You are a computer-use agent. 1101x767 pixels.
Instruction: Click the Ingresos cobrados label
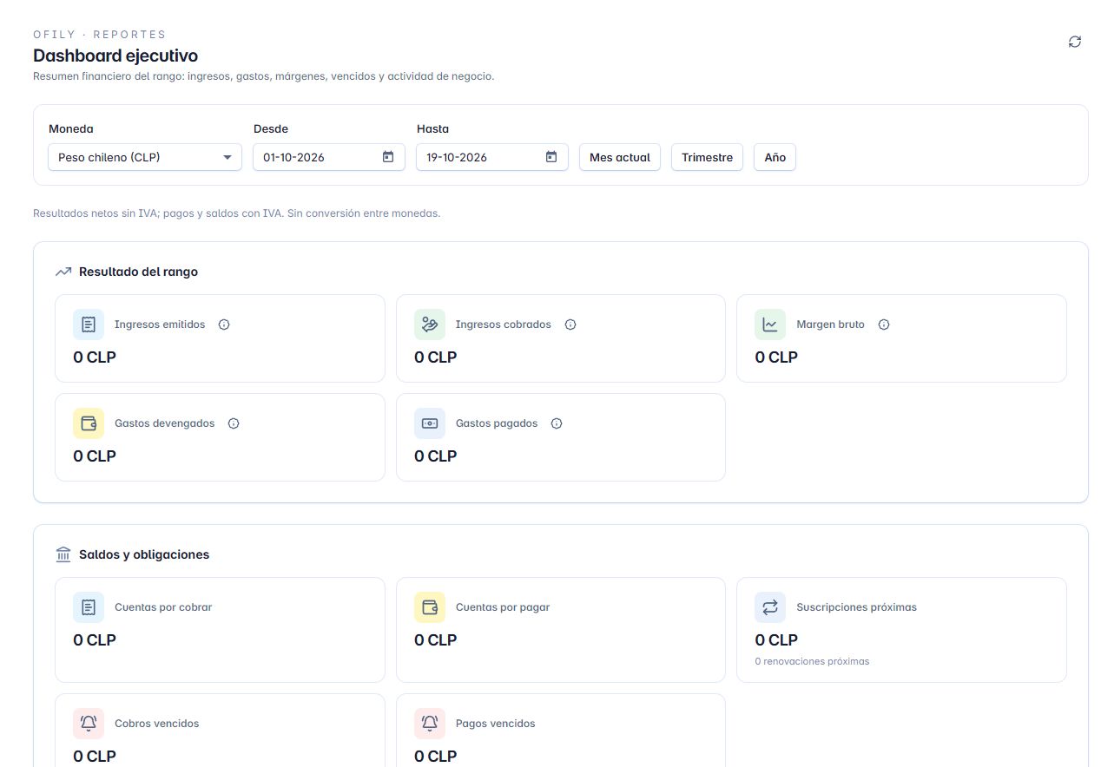(504, 324)
